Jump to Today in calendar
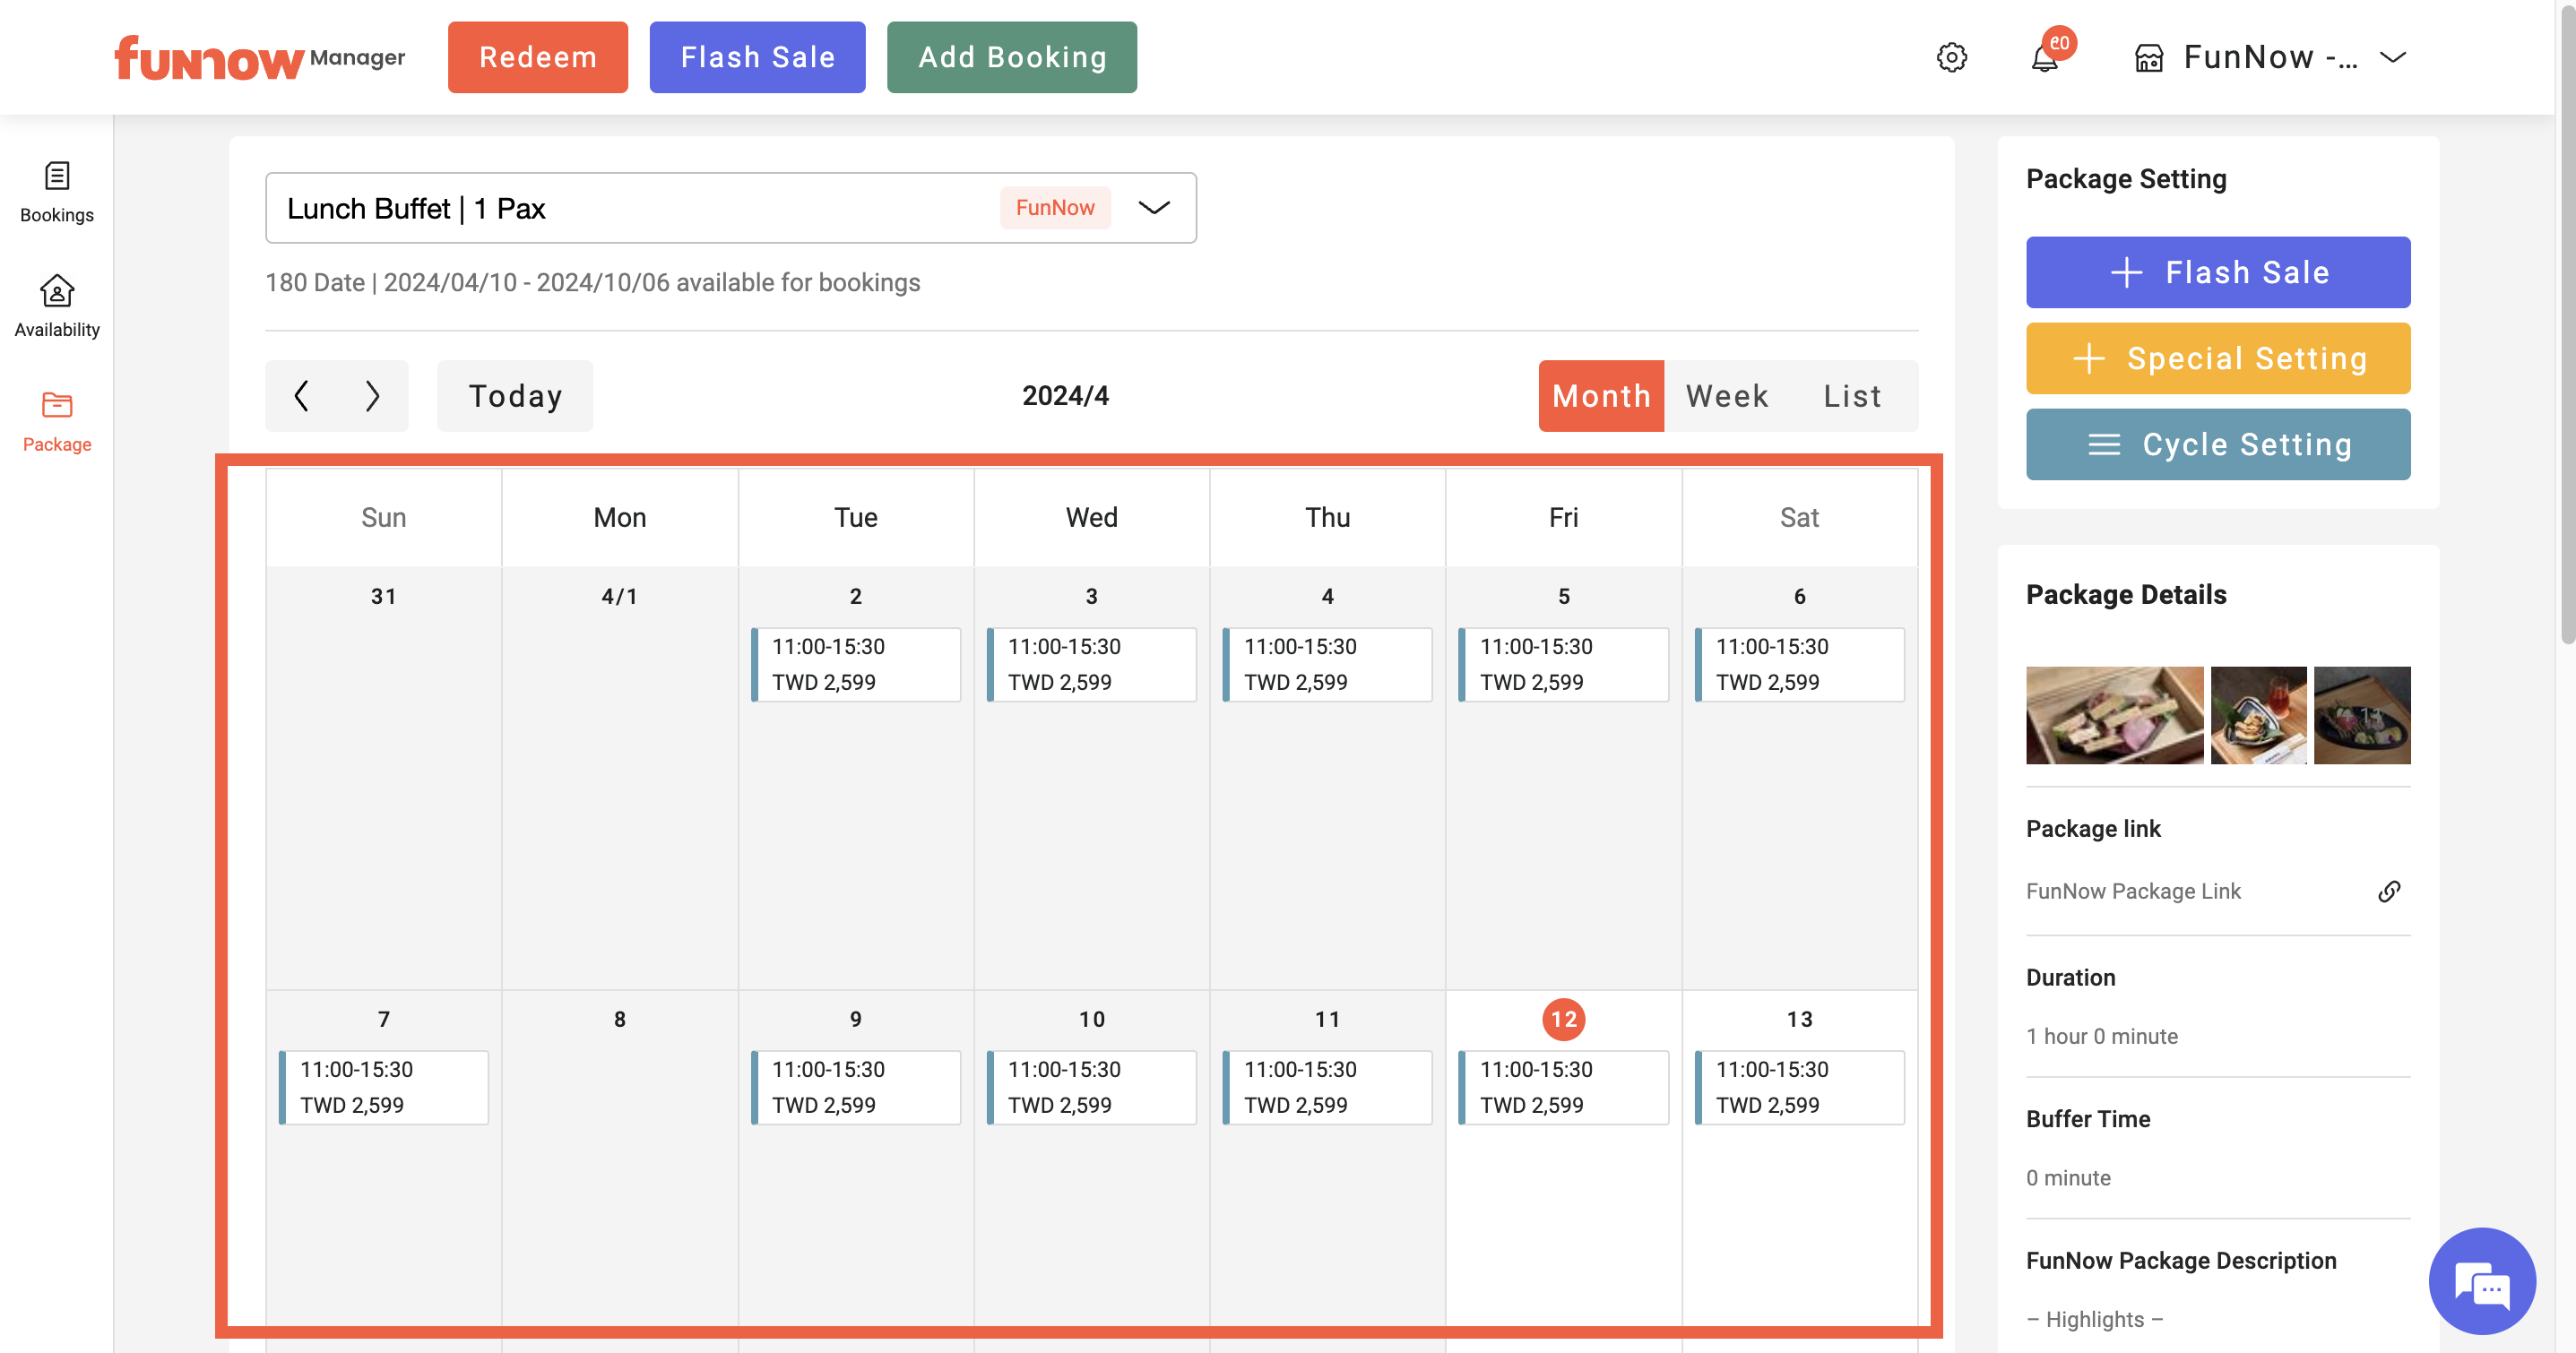 515,396
